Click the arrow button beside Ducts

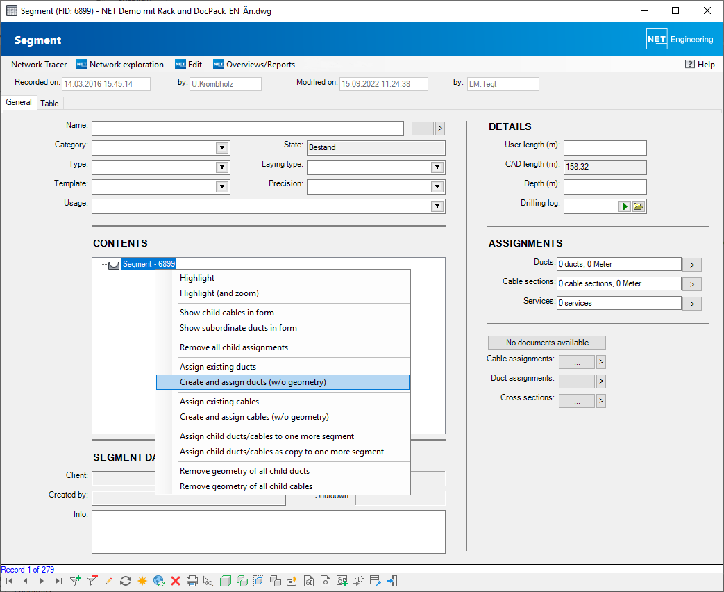(691, 264)
